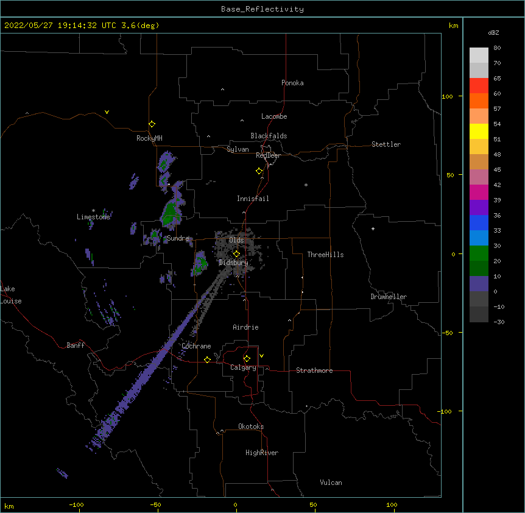525x513 pixels.
Task: Click the Sundre label
Action: (x=178, y=238)
